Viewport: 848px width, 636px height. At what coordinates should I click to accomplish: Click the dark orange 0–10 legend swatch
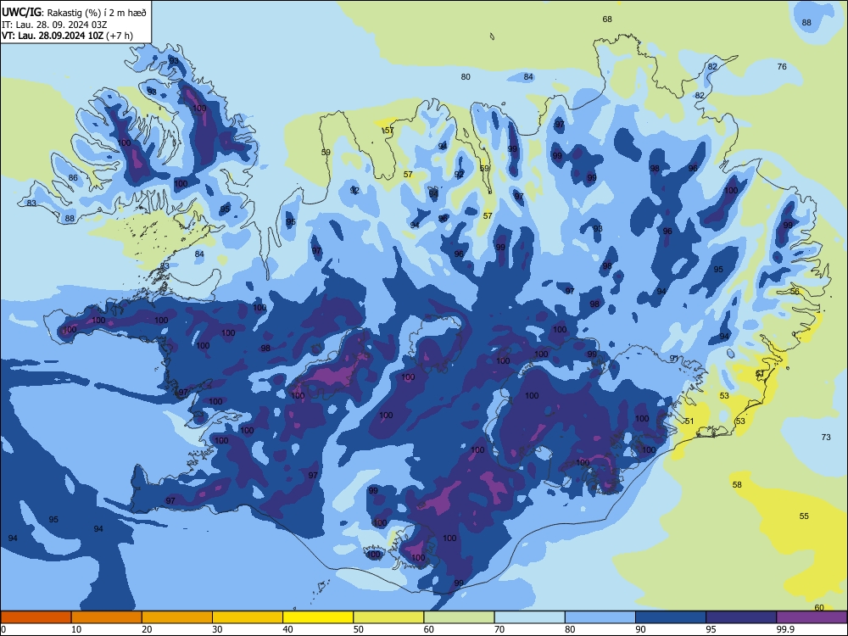36,617
